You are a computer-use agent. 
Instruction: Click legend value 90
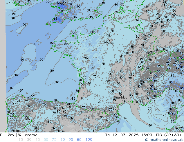point(63,140)
